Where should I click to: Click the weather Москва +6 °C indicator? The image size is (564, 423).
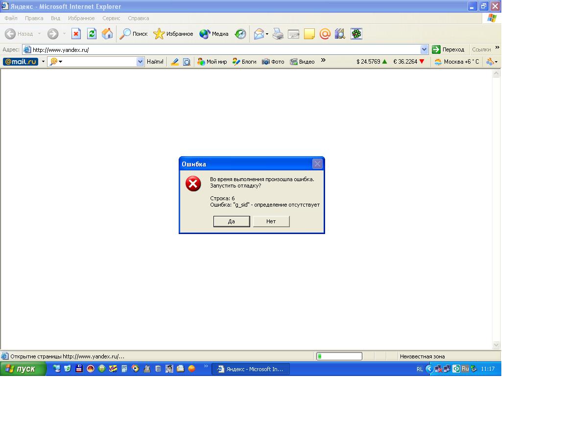pyautogui.click(x=457, y=62)
